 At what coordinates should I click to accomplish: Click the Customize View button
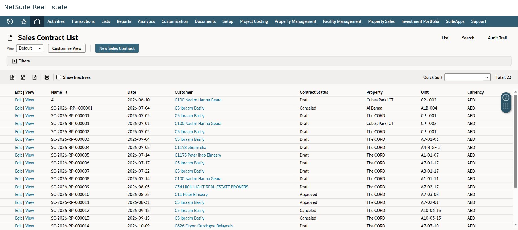coord(67,48)
